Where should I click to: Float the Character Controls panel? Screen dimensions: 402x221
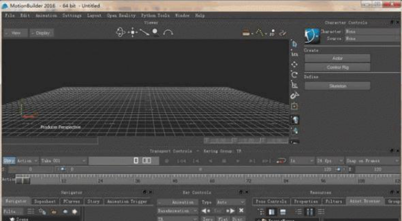392,22
